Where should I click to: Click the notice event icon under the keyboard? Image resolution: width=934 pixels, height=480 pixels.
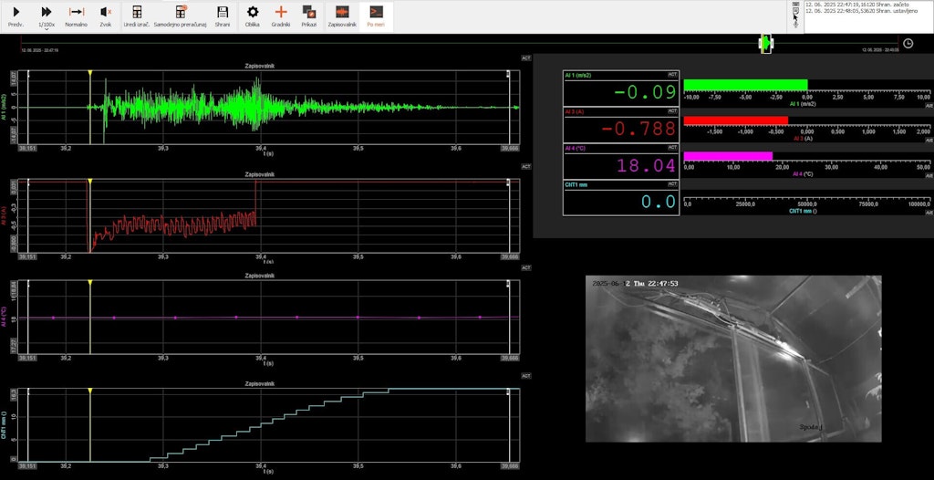795,12
